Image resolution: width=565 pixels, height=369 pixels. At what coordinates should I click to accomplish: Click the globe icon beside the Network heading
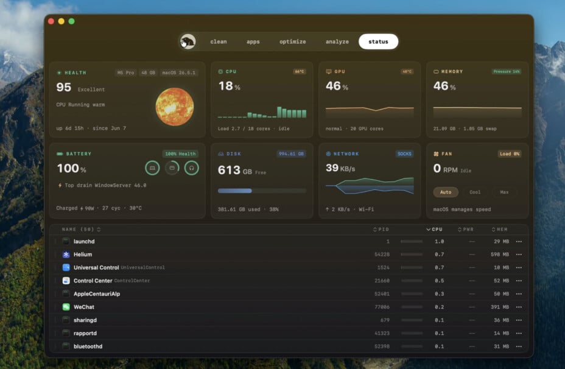click(x=328, y=154)
